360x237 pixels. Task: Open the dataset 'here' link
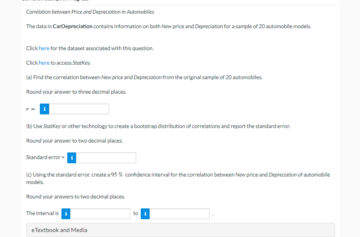pyautogui.click(x=44, y=48)
